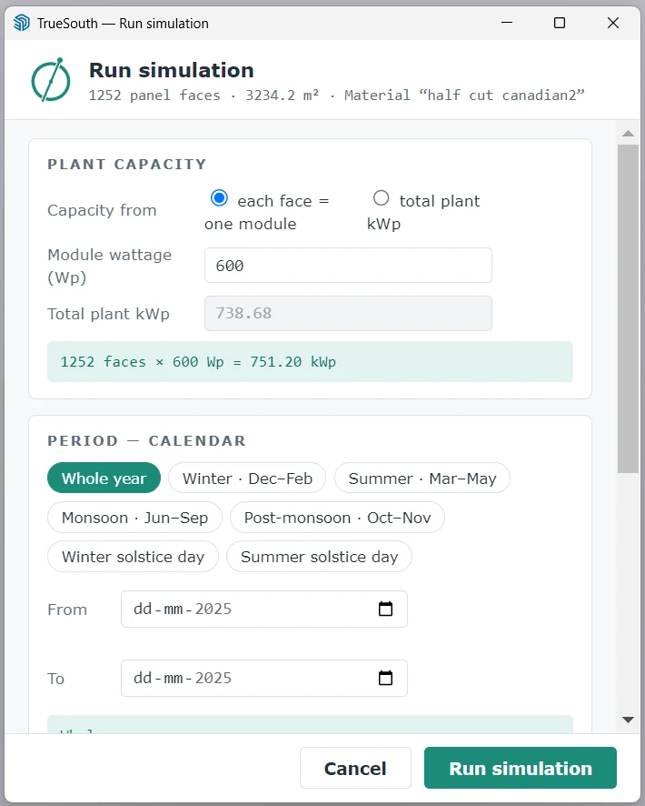Click the TrueSouth compass logo icon
Viewport: 645px width, 806px height.
click(x=50, y=80)
